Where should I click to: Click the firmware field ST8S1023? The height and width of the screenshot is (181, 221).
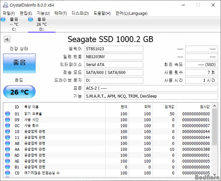coord(114,49)
